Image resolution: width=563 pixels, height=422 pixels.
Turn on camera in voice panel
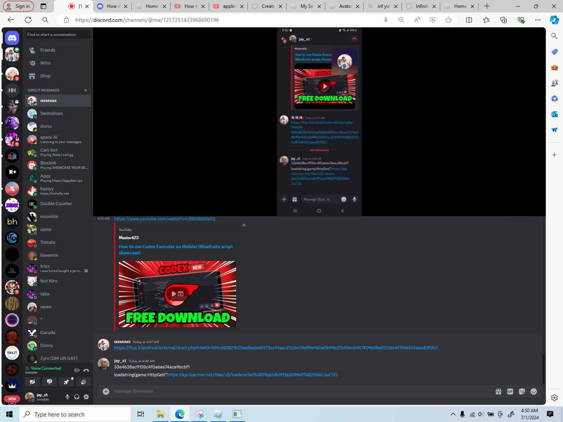pos(32,382)
